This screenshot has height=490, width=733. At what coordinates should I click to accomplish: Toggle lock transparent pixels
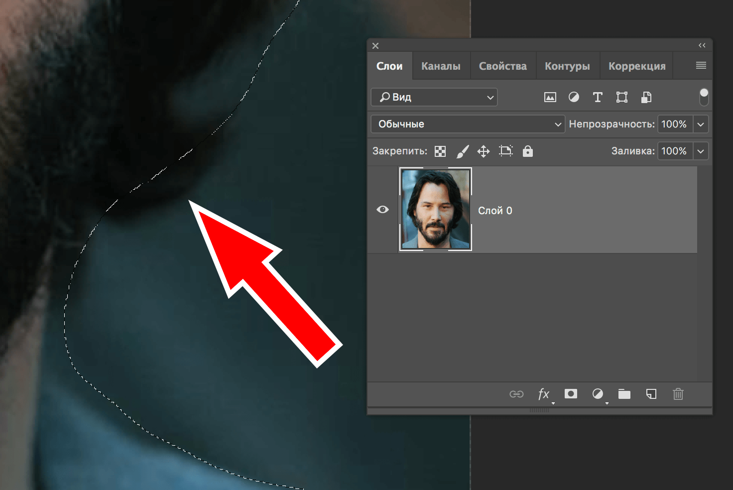pyautogui.click(x=440, y=151)
